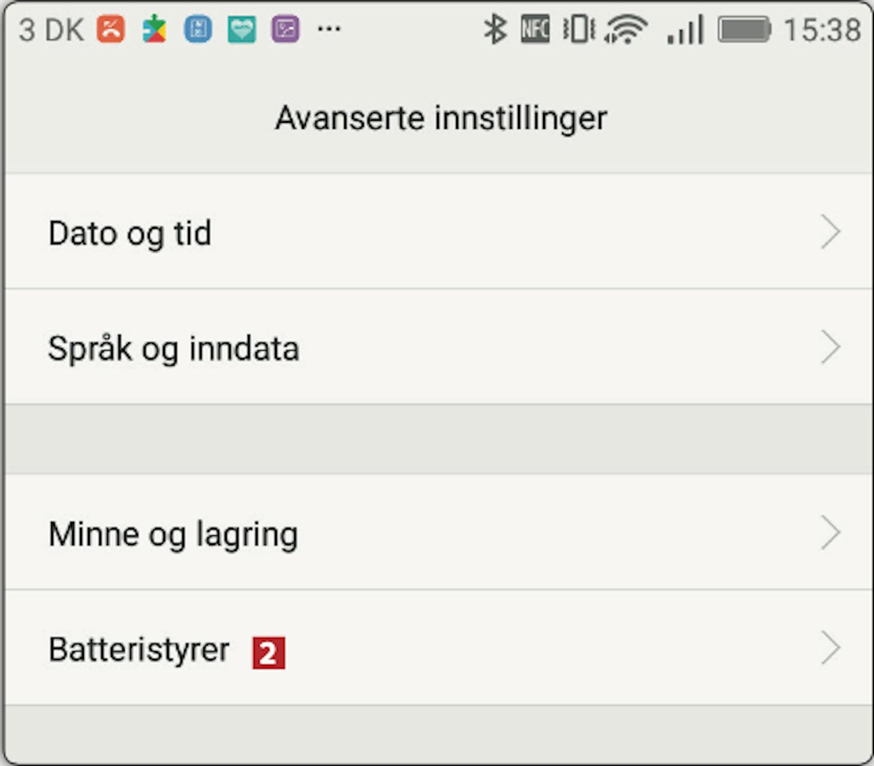Tap the three-dot overflow notification indicator

tap(329, 29)
